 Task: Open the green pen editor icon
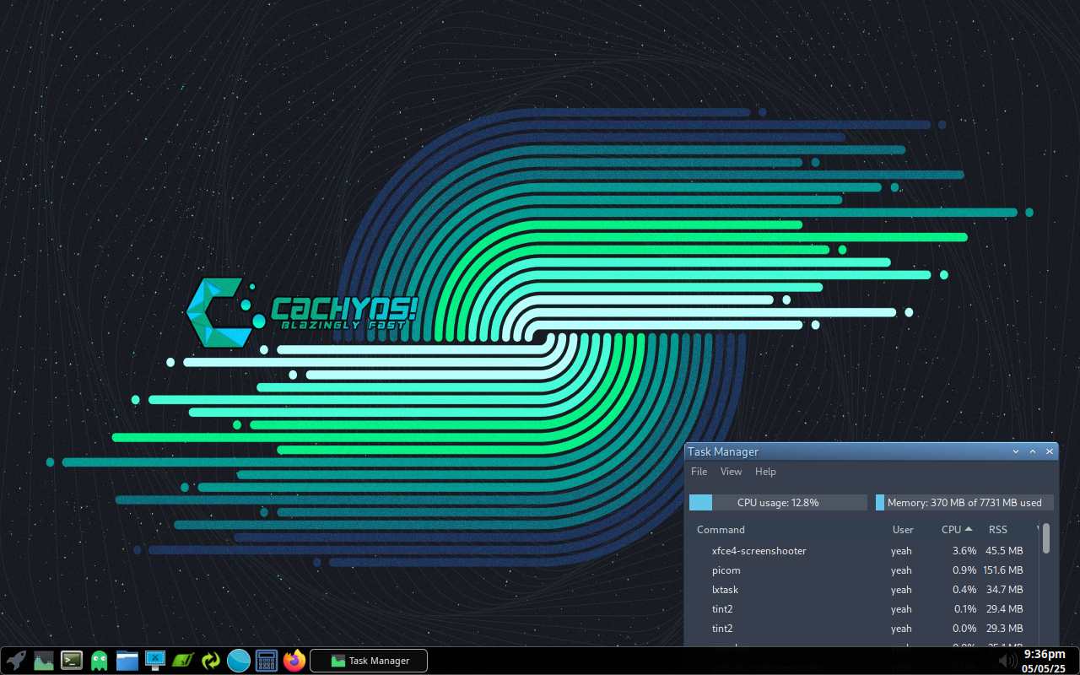pyautogui.click(x=183, y=660)
